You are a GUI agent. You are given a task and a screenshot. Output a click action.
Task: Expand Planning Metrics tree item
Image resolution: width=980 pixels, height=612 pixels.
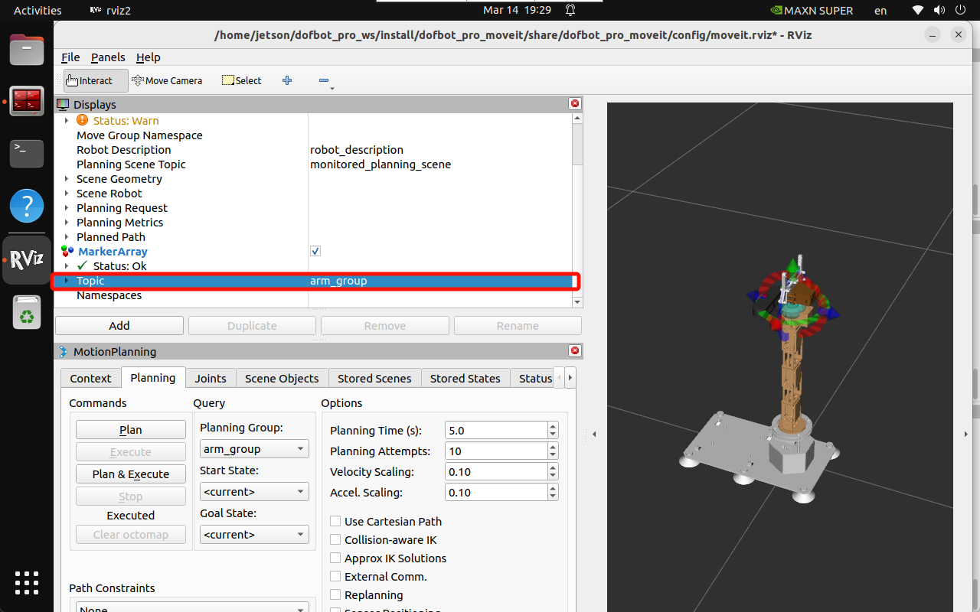click(x=67, y=223)
